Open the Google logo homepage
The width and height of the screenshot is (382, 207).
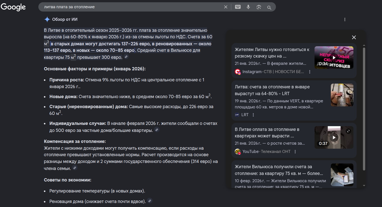pyautogui.click(x=13, y=7)
